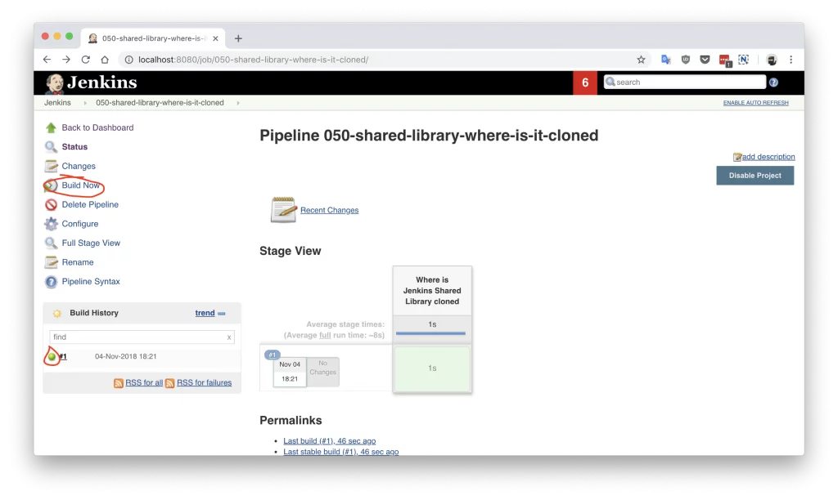This screenshot has height=500, width=838.
Task: Click the Jenkins logo in the header
Action: click(92, 83)
